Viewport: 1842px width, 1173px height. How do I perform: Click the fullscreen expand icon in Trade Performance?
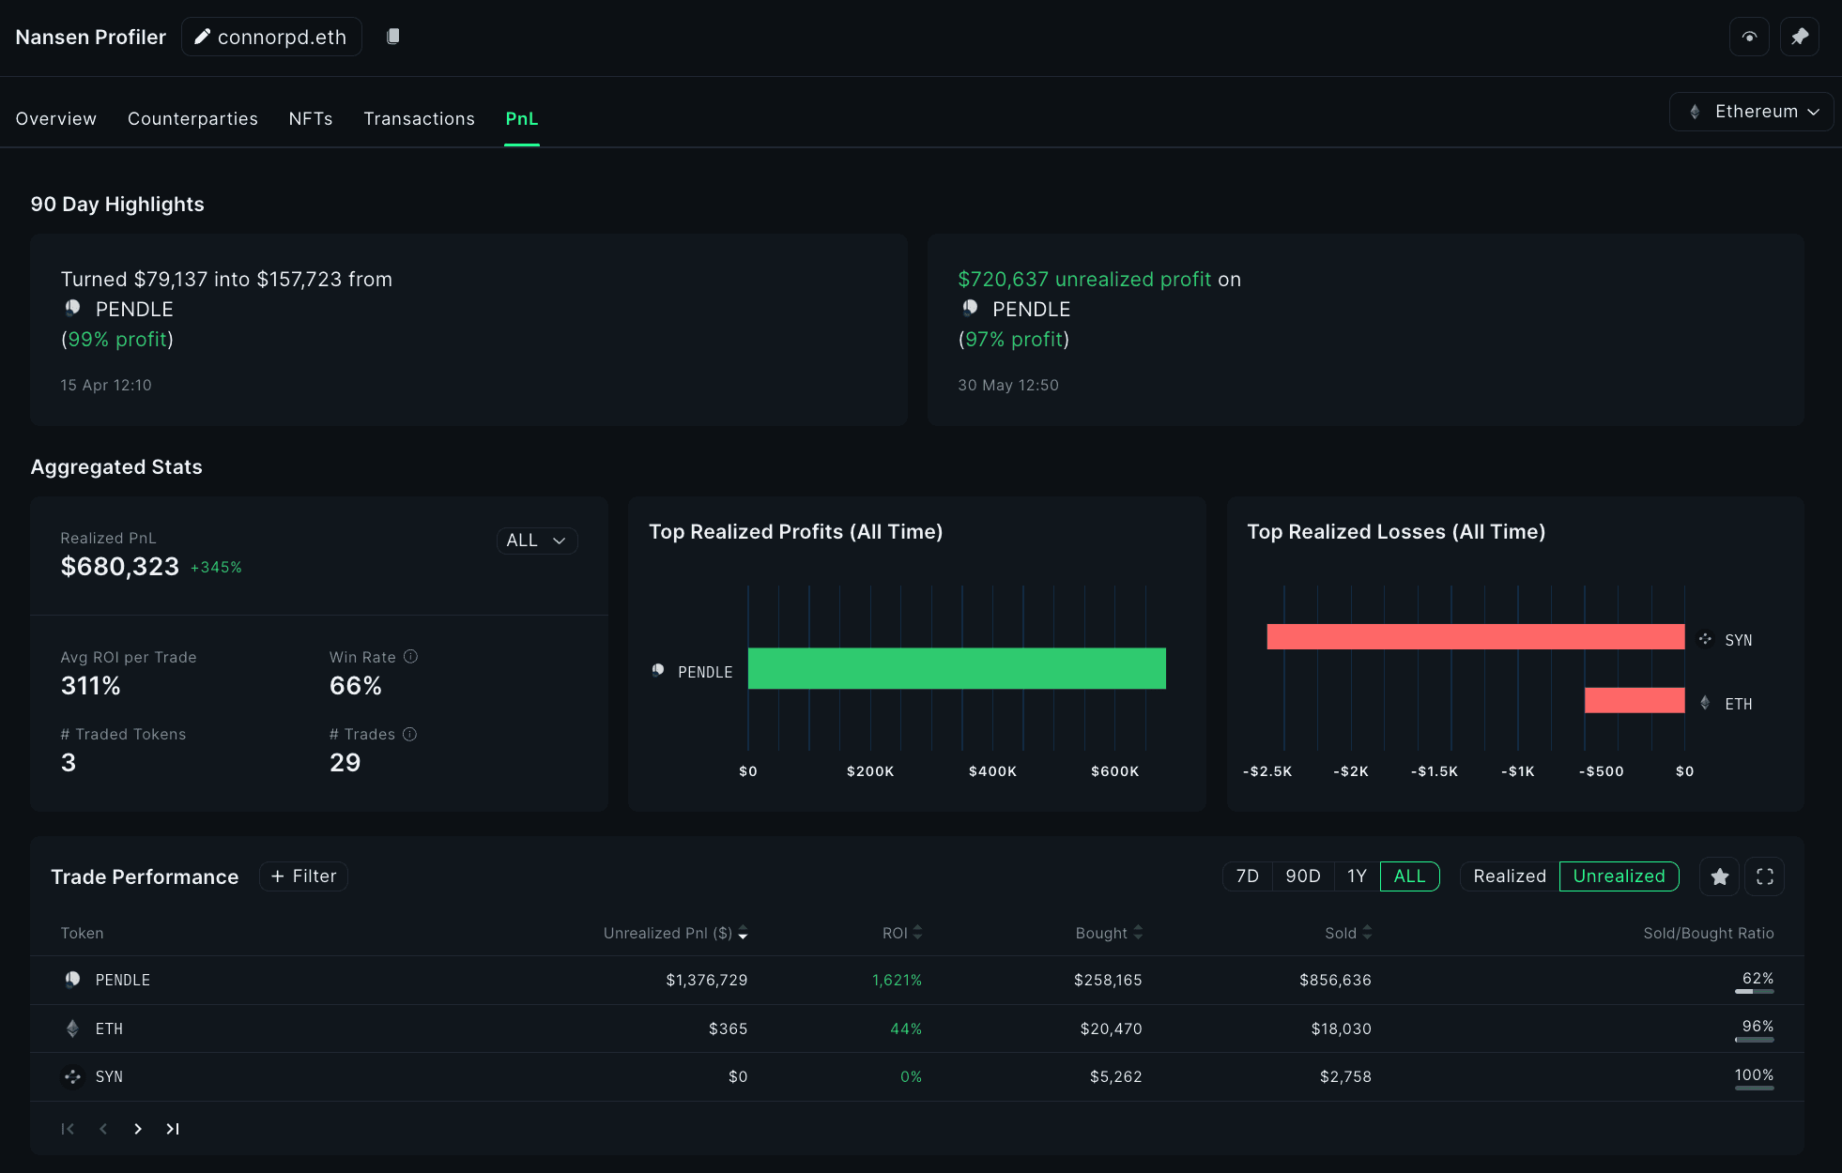(1764, 876)
